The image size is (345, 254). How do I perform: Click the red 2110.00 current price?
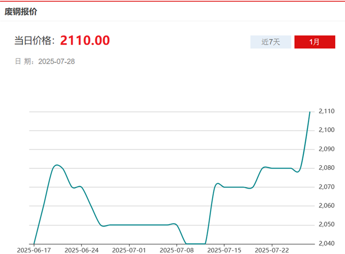click(x=85, y=41)
